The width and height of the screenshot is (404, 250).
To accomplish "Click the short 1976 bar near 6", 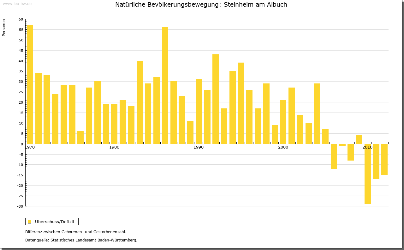I will (x=80, y=137).
